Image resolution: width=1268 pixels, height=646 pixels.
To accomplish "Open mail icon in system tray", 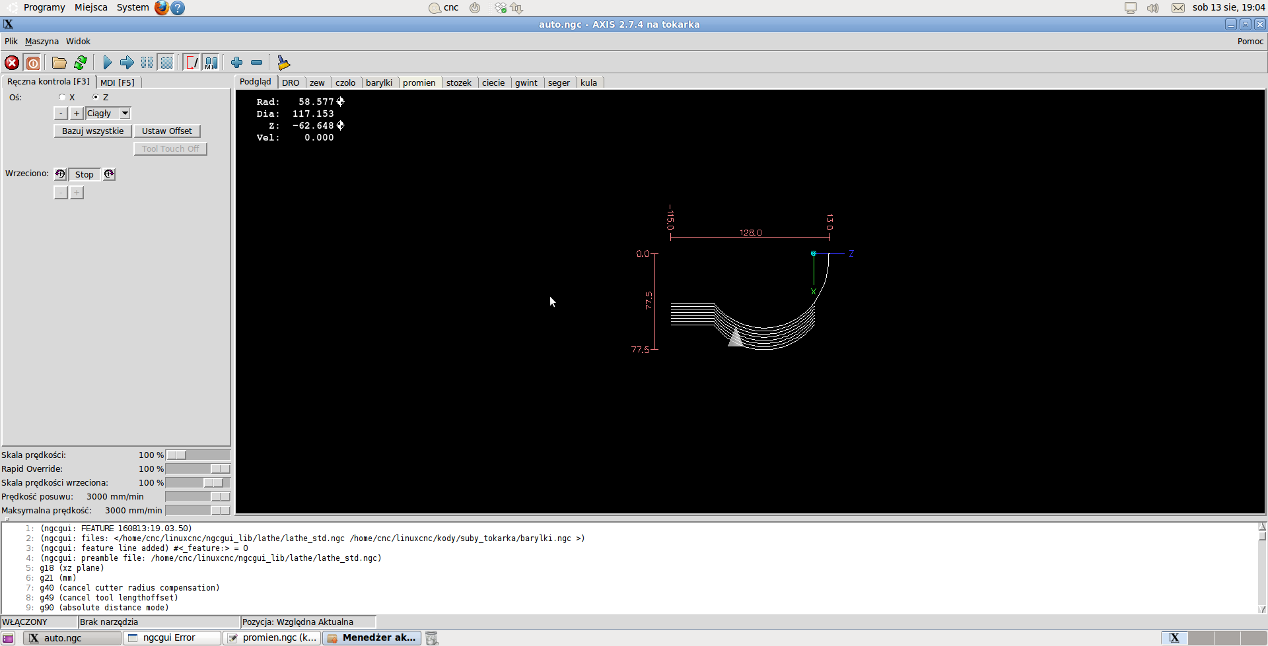I will tap(1178, 8).
